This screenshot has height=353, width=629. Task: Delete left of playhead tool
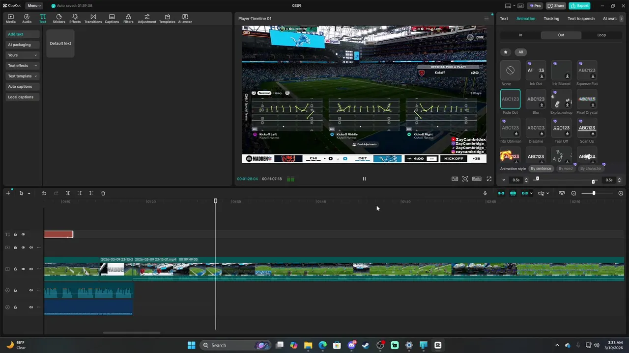click(x=80, y=193)
